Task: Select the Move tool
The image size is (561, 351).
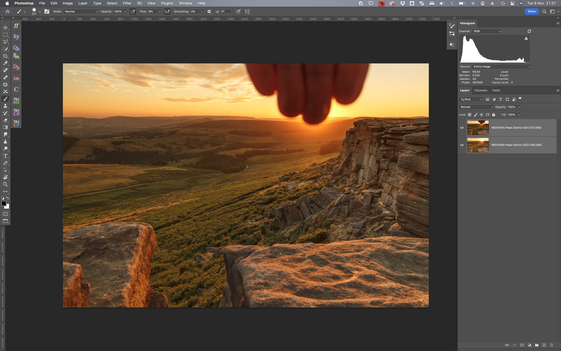Action: point(5,28)
